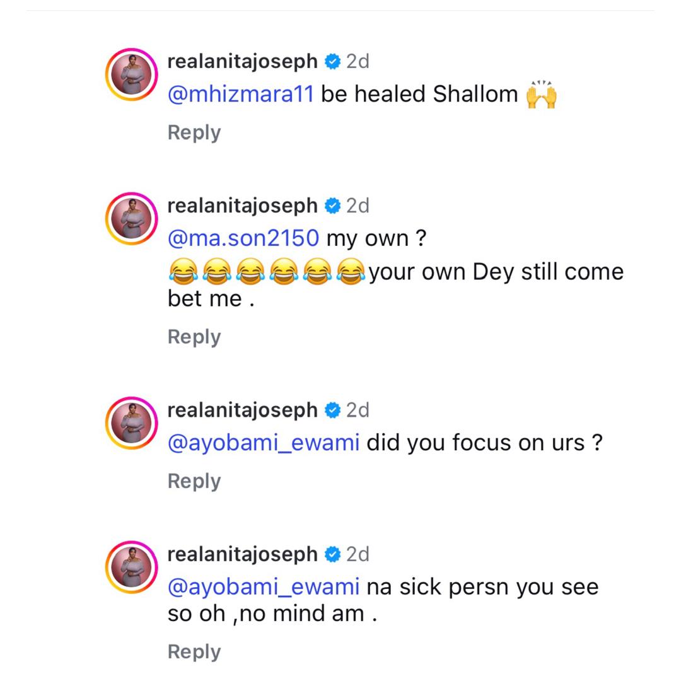
Task: Click @ayobami_ewami in the "did you focus" comment
Action: pos(264,443)
